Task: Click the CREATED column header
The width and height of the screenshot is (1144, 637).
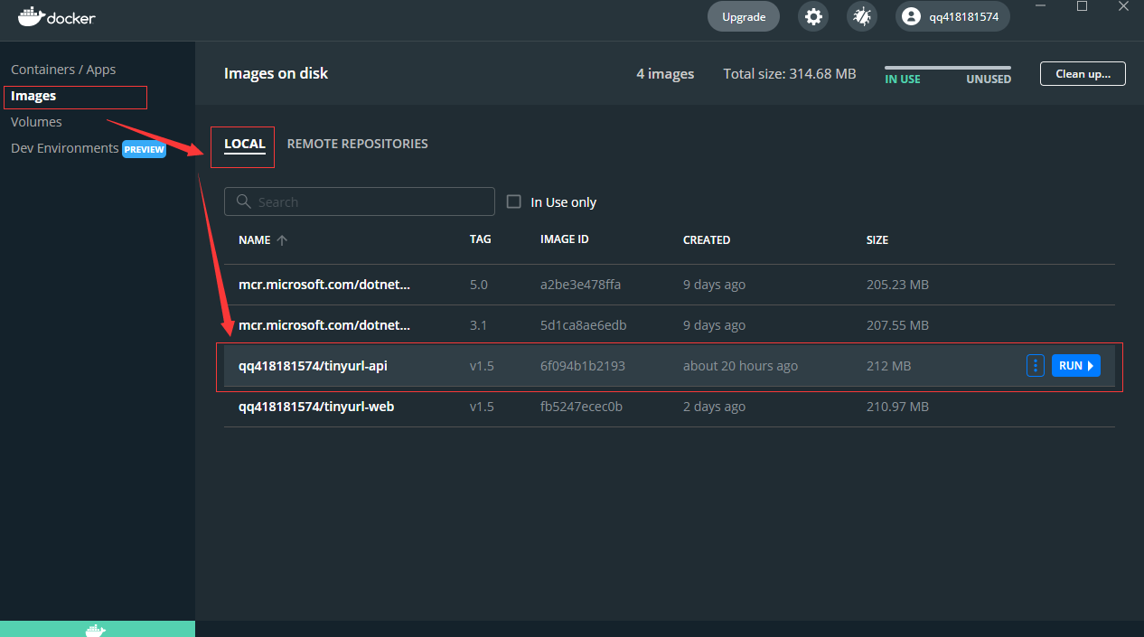Action: pyautogui.click(x=707, y=240)
